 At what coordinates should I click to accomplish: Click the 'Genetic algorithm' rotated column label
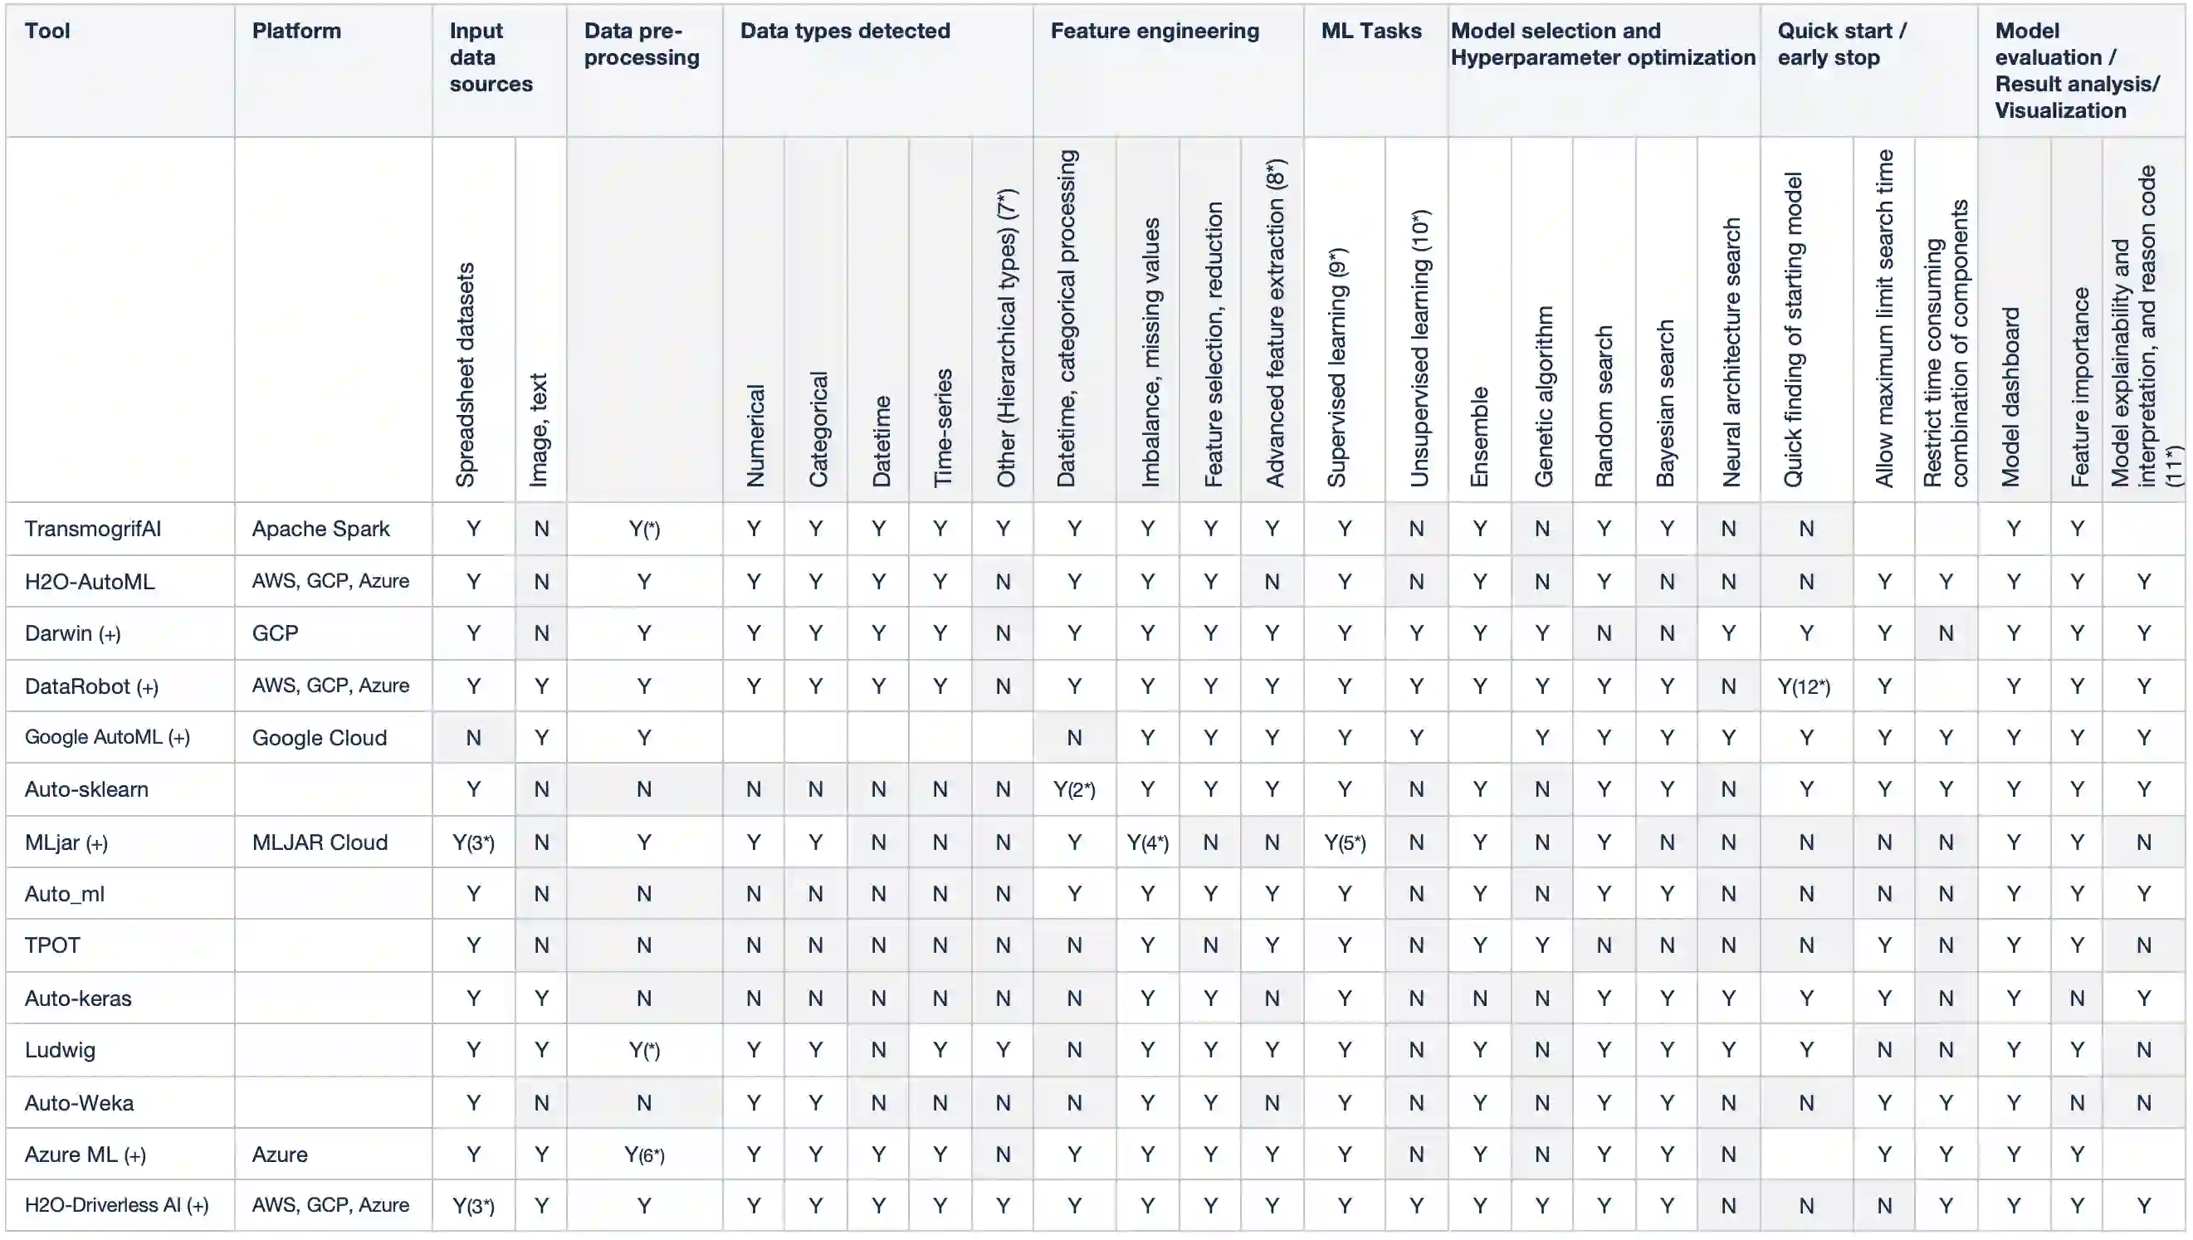[x=1543, y=397]
